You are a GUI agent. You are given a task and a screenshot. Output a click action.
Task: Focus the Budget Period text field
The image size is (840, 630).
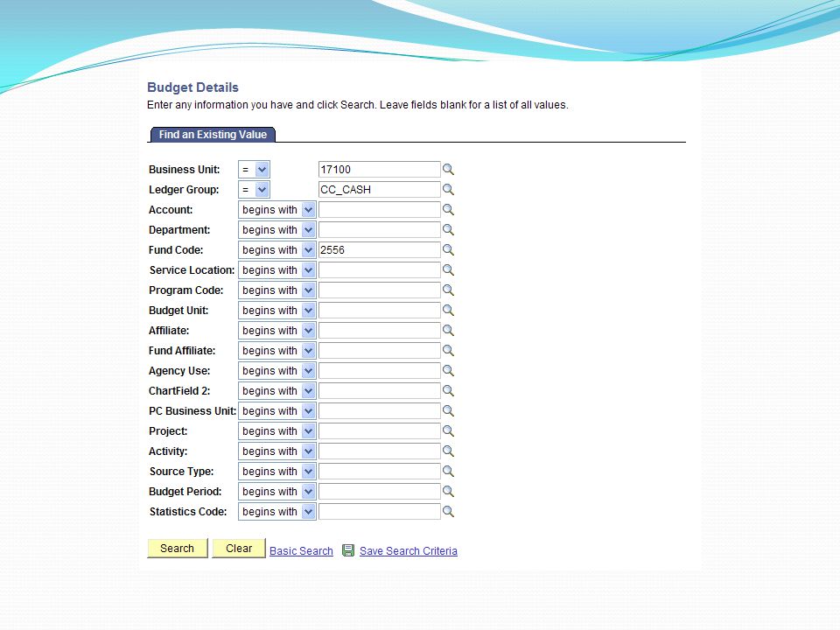(x=379, y=491)
